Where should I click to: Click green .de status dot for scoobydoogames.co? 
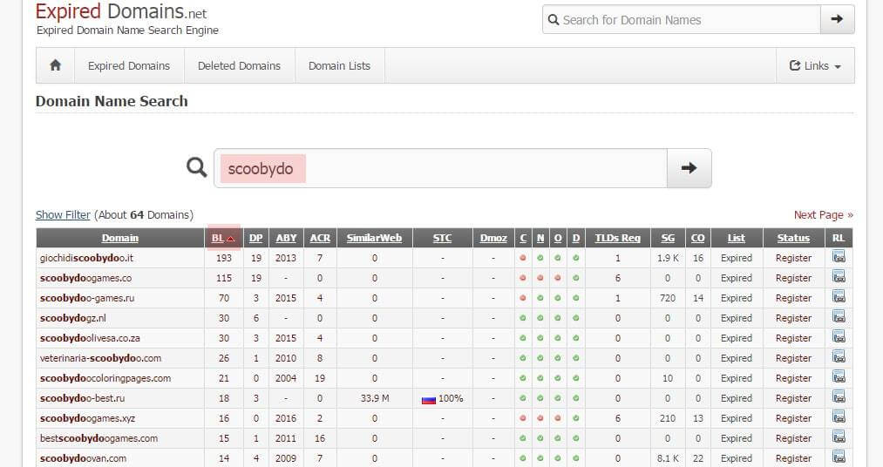tap(575, 278)
